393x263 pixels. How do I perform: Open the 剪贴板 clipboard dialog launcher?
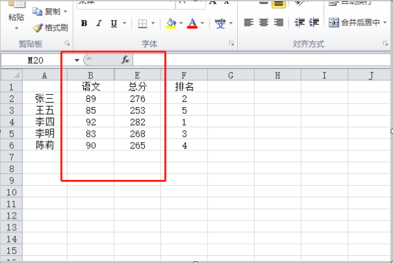pyautogui.click(x=67, y=44)
